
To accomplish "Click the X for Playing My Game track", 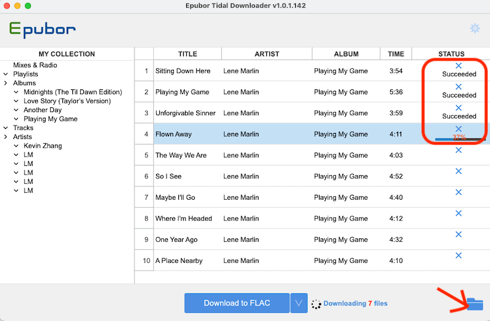I will tap(458, 86).
